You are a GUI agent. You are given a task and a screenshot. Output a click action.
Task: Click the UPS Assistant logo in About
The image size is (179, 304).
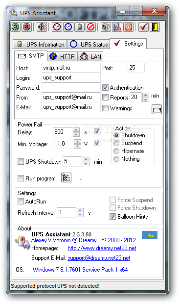tap(23, 242)
